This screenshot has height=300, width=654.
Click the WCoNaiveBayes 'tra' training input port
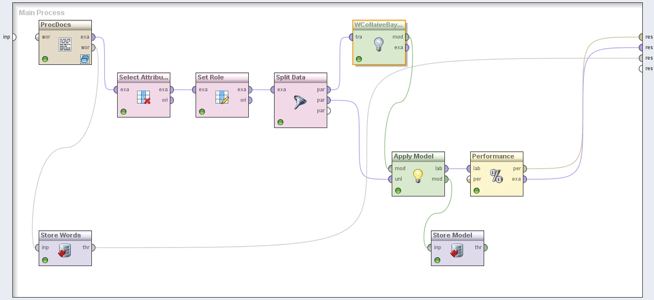coord(351,37)
